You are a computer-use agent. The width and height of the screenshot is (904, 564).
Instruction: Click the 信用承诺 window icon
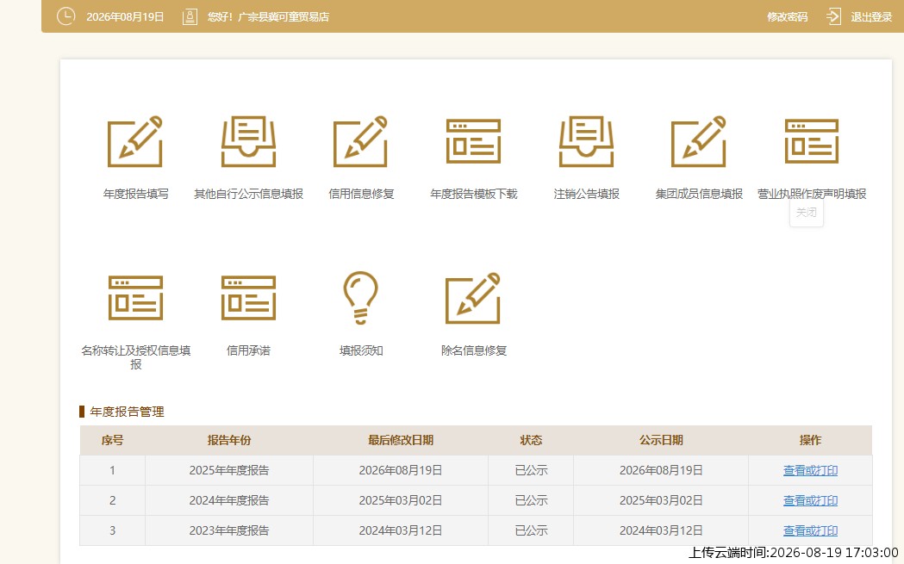click(x=248, y=298)
